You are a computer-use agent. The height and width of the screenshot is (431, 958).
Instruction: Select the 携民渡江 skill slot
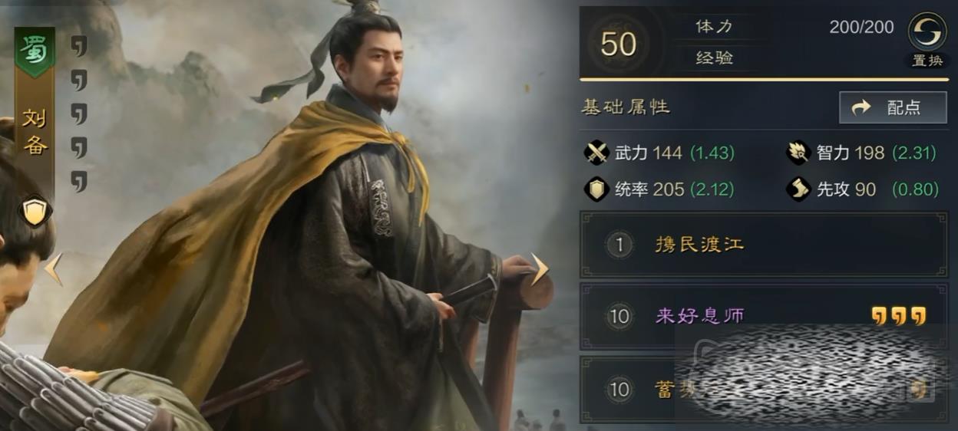pyautogui.click(x=764, y=245)
